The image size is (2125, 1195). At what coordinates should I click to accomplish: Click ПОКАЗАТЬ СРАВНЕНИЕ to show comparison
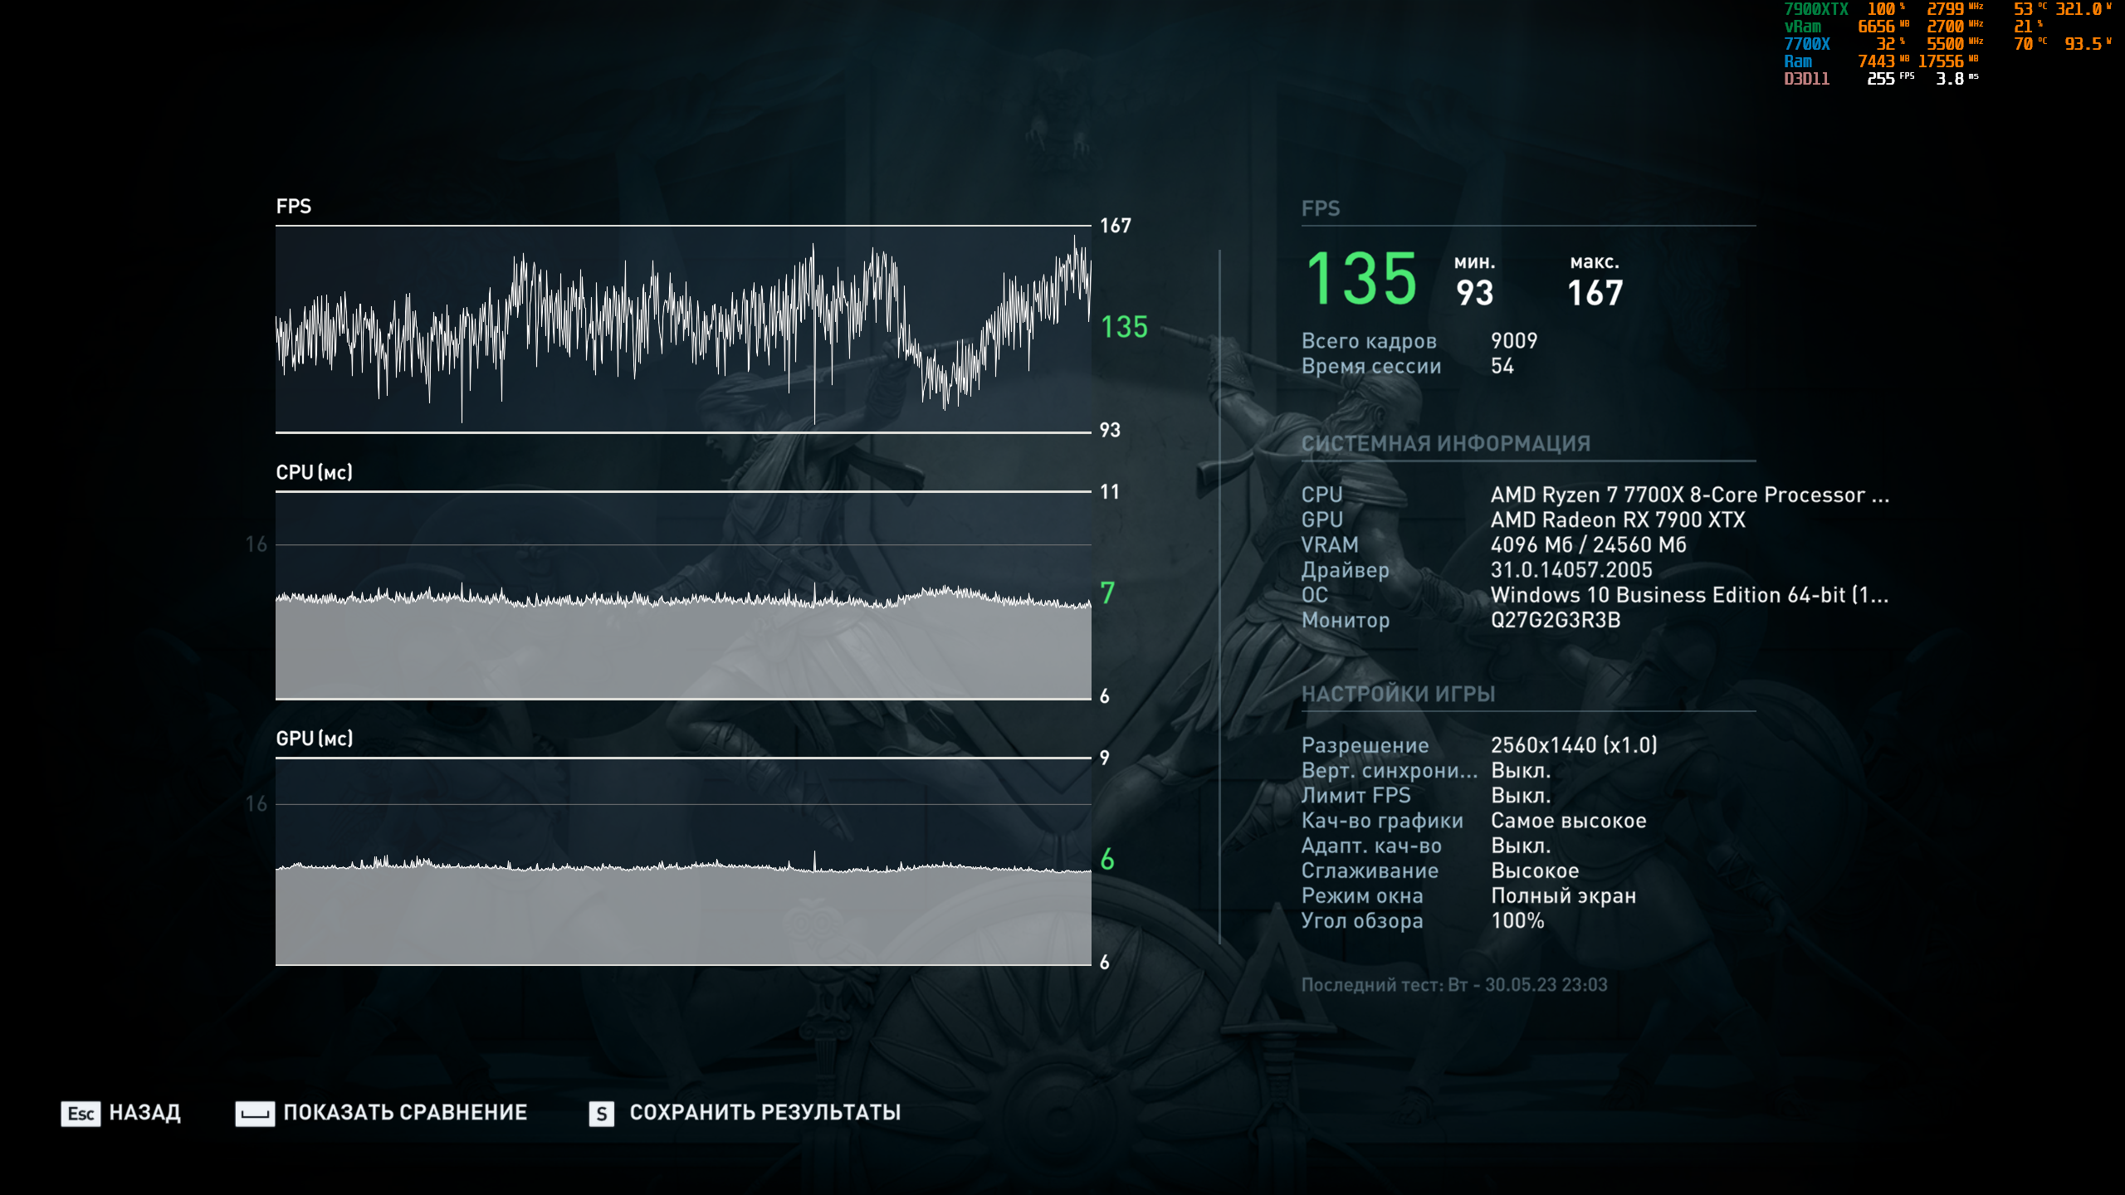tap(405, 1112)
